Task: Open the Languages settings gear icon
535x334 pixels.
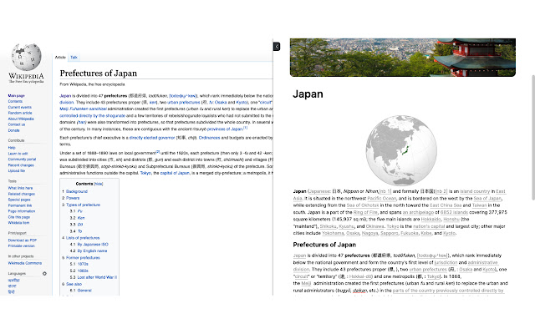Action: coord(44,273)
